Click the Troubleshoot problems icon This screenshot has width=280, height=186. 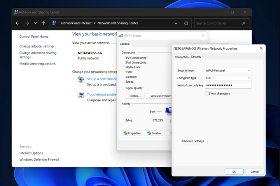[x=80, y=95]
